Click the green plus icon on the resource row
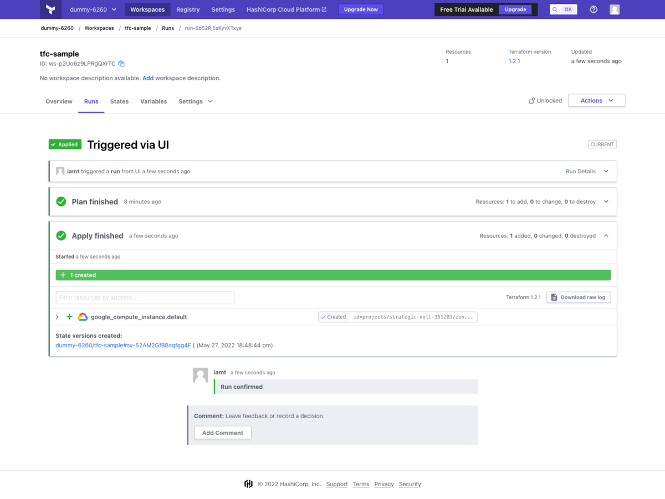This screenshot has width=665, height=499. click(x=69, y=317)
